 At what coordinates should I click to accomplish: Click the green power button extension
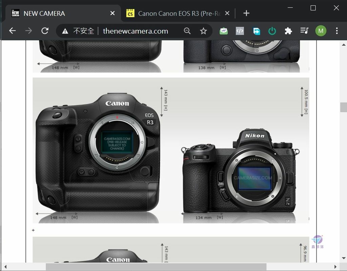[272, 31]
